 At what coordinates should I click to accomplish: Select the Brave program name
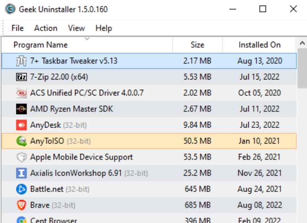click(40, 205)
